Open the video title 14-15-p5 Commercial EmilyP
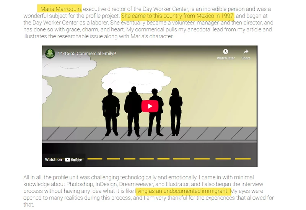306x210 pixels. tap(86, 54)
